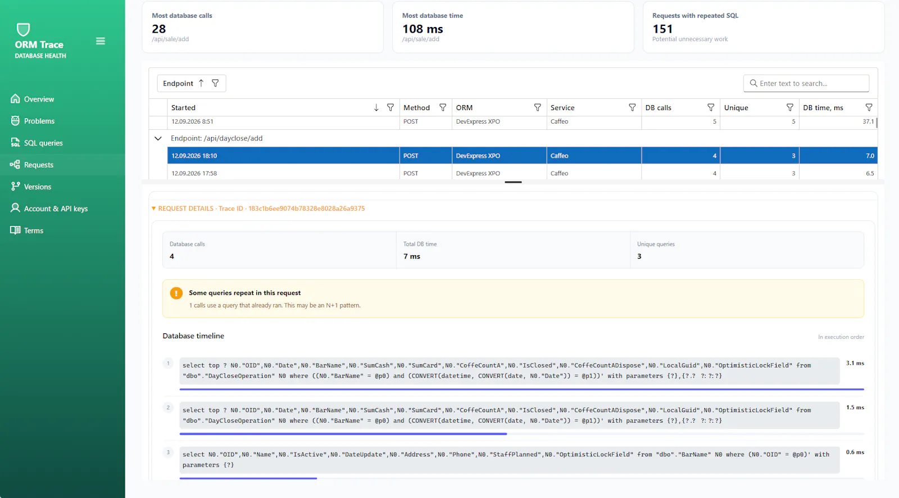Toggle the sidebar hamburger menu
This screenshot has width=899, height=498.
(x=101, y=41)
